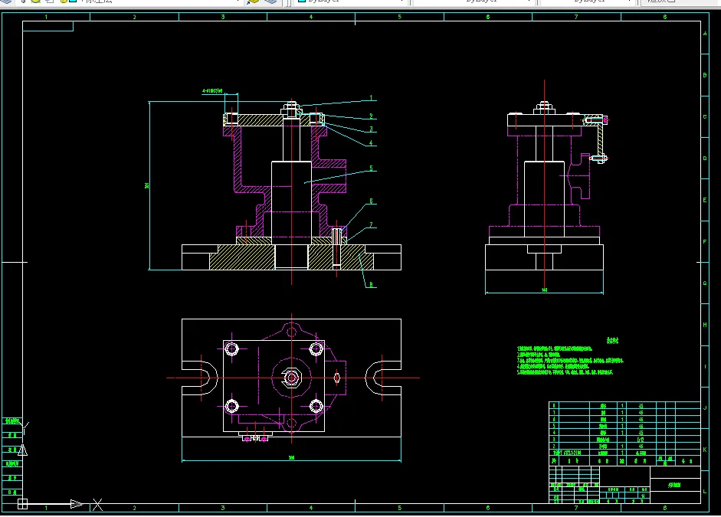Select the upper-right bolt hole in plan view
Image resolution: width=721 pixels, height=517 pixels.
316,348
